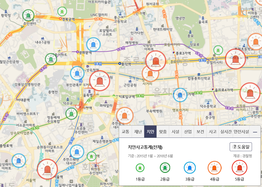Select green siren marker beside 시청역
The height and width of the screenshot is (187, 262).
pyautogui.click(x=71, y=113)
